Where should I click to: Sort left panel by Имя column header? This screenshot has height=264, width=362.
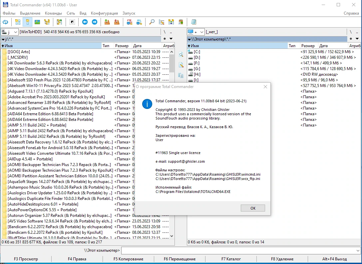[51, 46]
